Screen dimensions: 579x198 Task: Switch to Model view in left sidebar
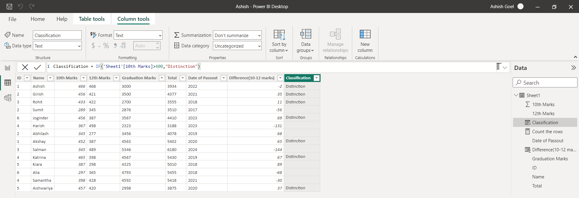[x=8, y=98]
